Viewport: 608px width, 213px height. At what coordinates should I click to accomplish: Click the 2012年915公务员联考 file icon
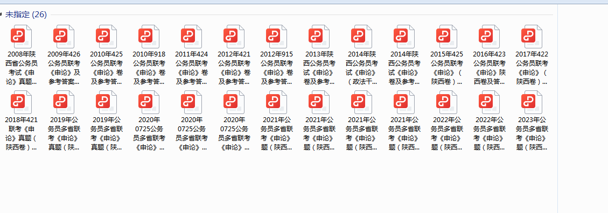coord(276,37)
